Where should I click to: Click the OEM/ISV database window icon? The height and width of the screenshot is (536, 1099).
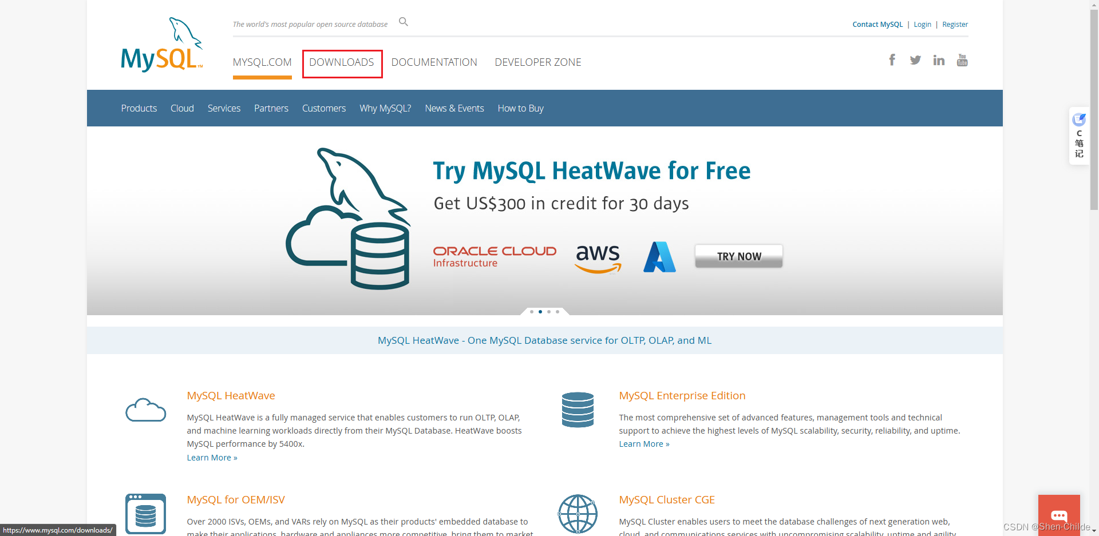(145, 514)
